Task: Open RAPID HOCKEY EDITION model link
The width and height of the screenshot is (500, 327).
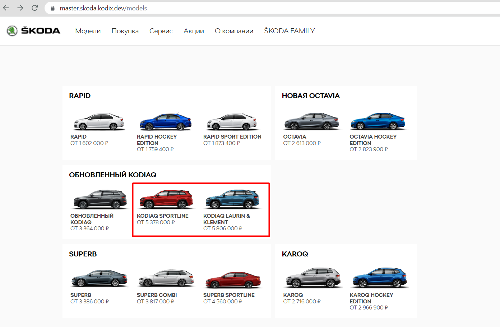Action: pos(157,140)
